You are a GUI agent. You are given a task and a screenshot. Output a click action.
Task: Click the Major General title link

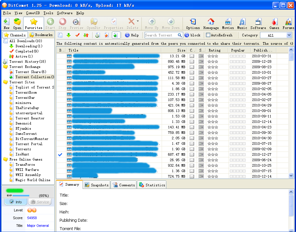(38, 226)
